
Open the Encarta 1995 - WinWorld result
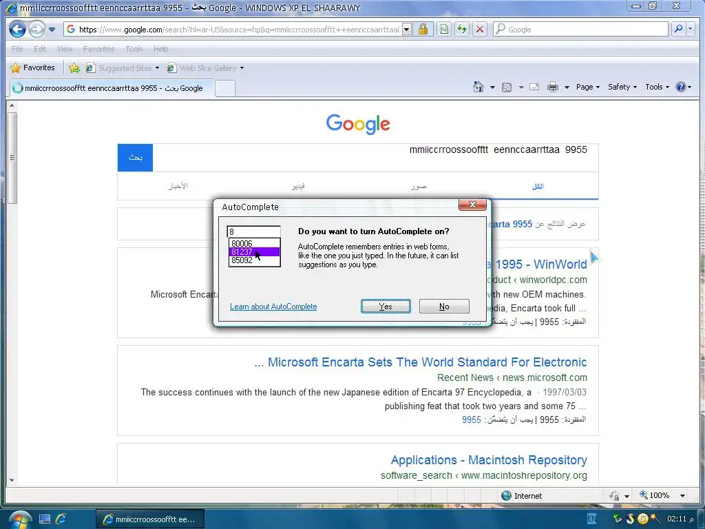click(539, 264)
